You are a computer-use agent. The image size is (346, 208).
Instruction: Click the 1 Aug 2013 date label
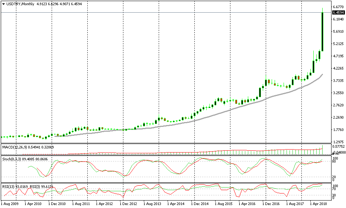coord(152,204)
